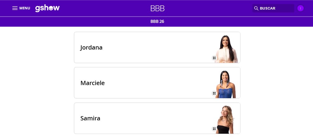Image resolution: width=313 pixels, height=140 pixels.
Task: Click empty middle area of Marciele's card
Action: pyautogui.click(x=156, y=83)
